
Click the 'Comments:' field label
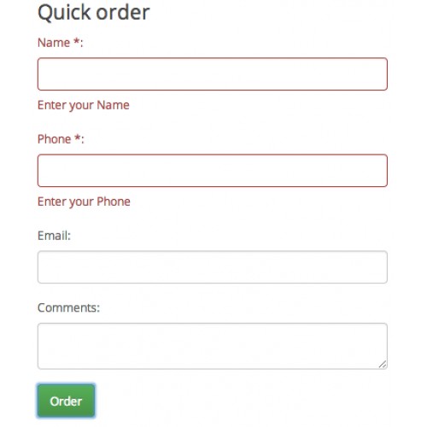(x=69, y=307)
